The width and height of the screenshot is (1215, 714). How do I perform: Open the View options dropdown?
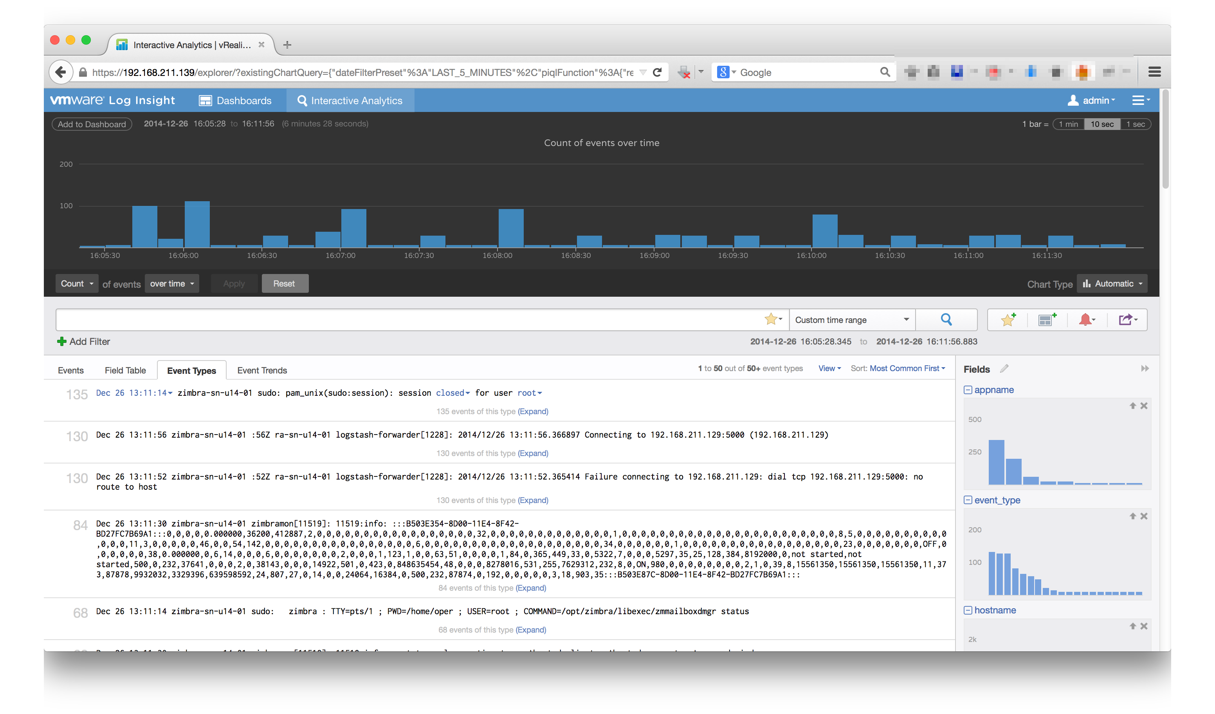pyautogui.click(x=829, y=368)
